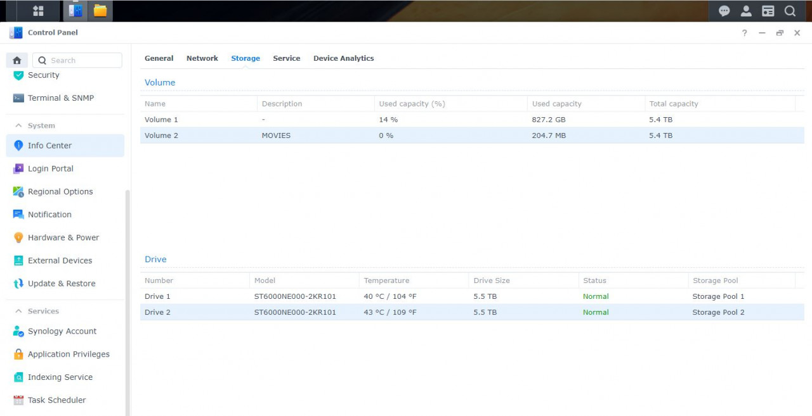The height and width of the screenshot is (416, 812).
Task: Click the 40 °C / 104 °F temperature
Action: (x=390, y=296)
